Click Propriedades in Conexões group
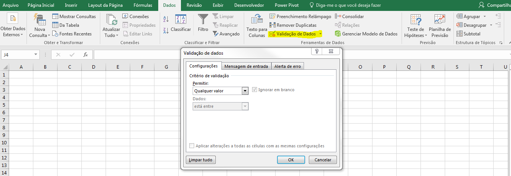This screenshot has height=176, width=511. click(x=139, y=25)
